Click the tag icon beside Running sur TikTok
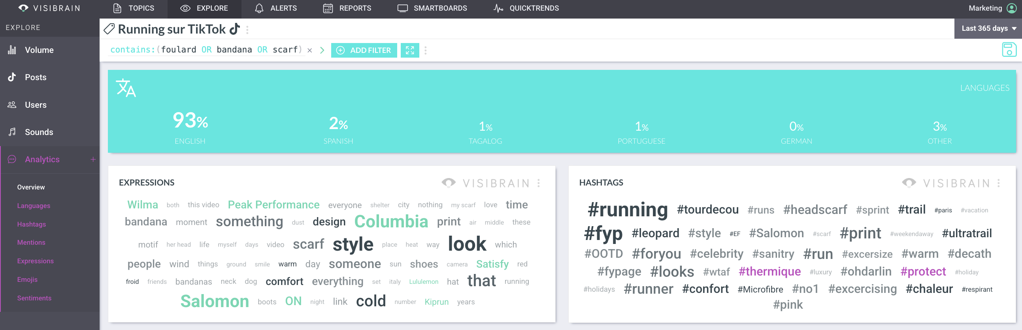The height and width of the screenshot is (330, 1022). [x=109, y=29]
